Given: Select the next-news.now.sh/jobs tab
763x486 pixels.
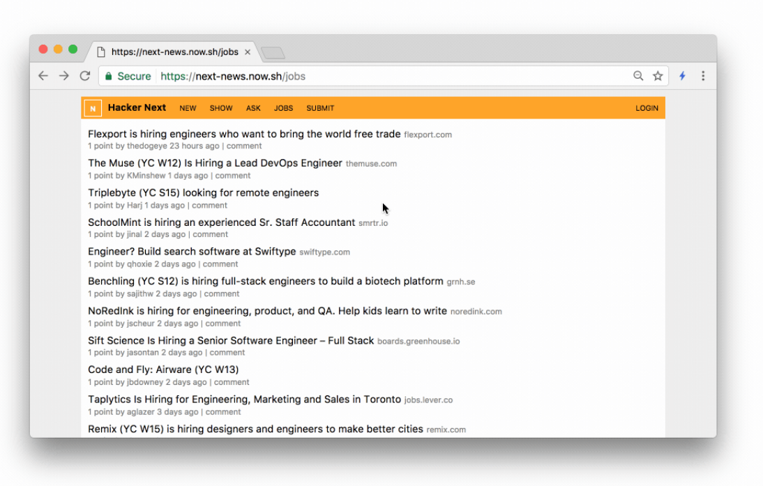Looking at the screenshot, I should (x=174, y=52).
